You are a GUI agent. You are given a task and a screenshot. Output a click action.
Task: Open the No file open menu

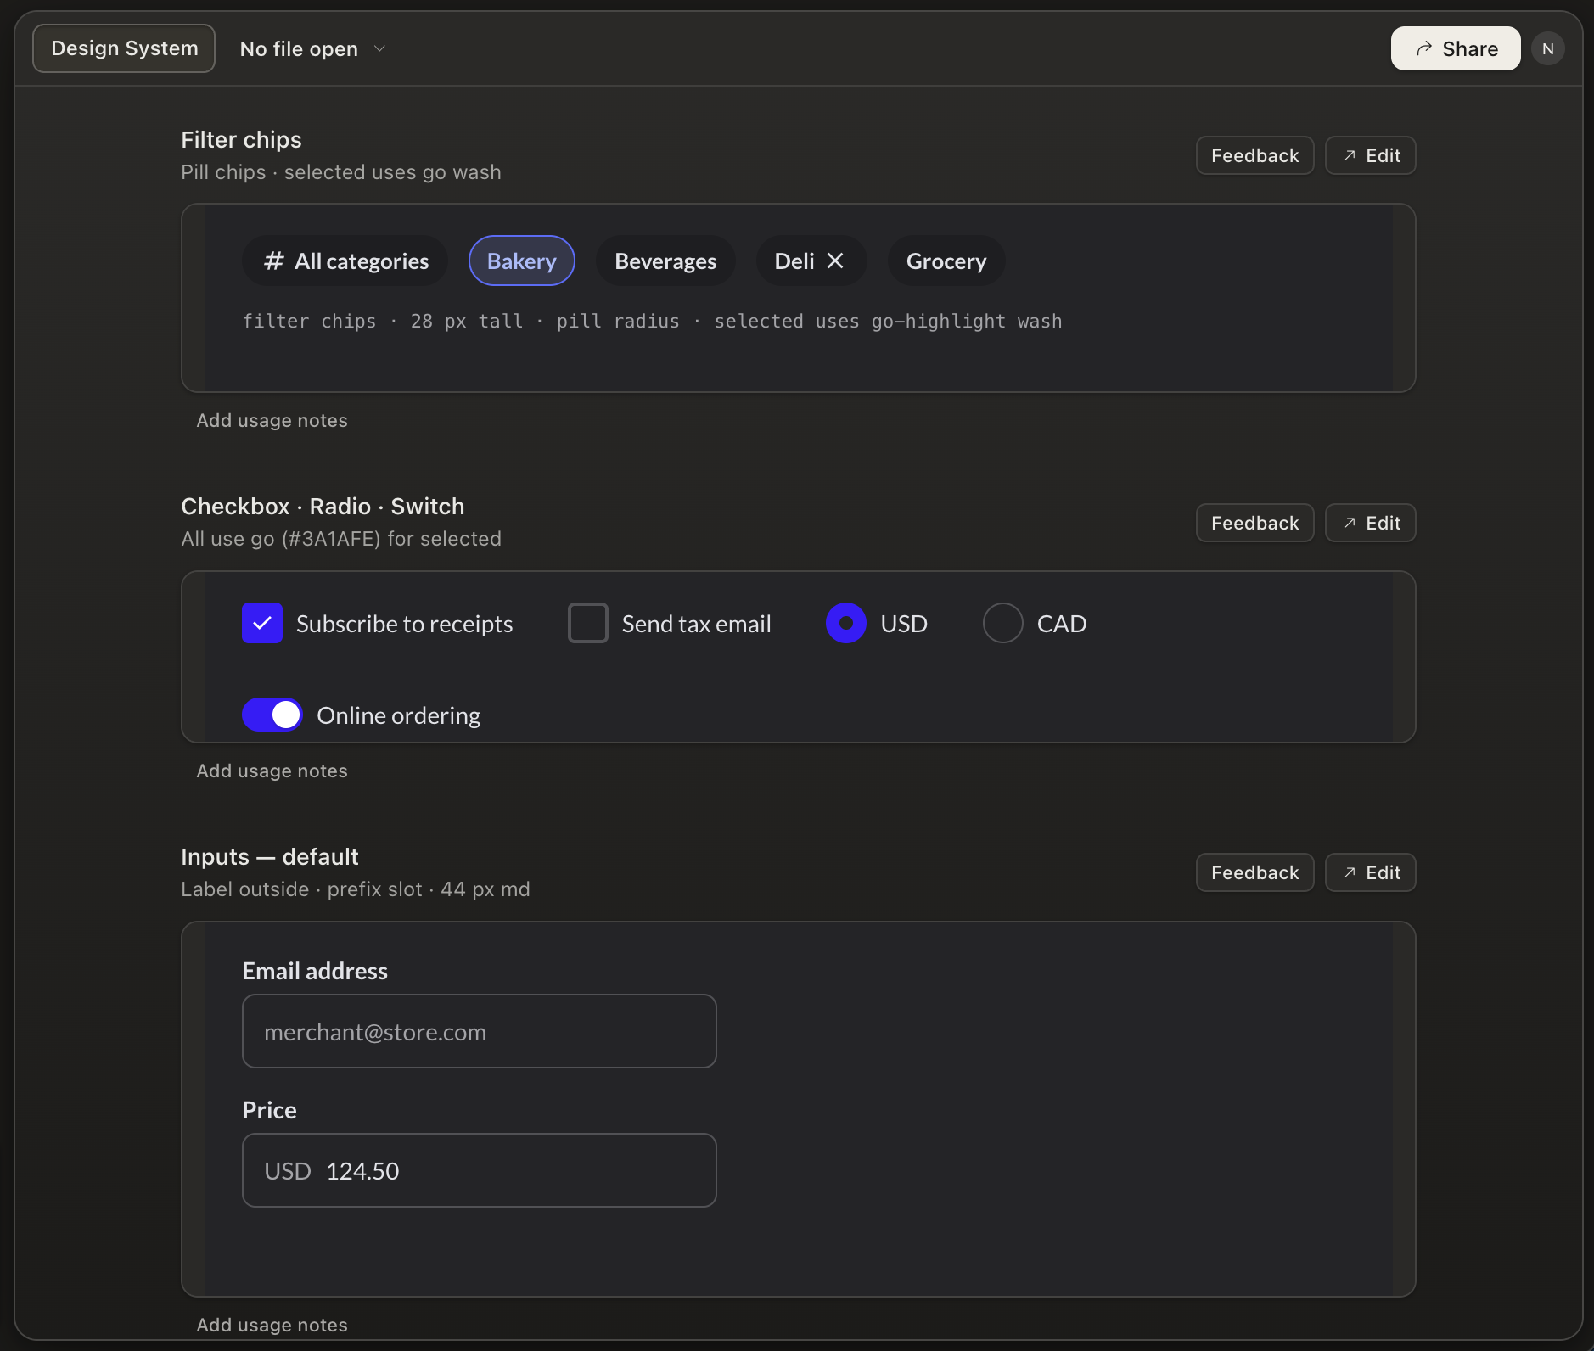coord(312,48)
